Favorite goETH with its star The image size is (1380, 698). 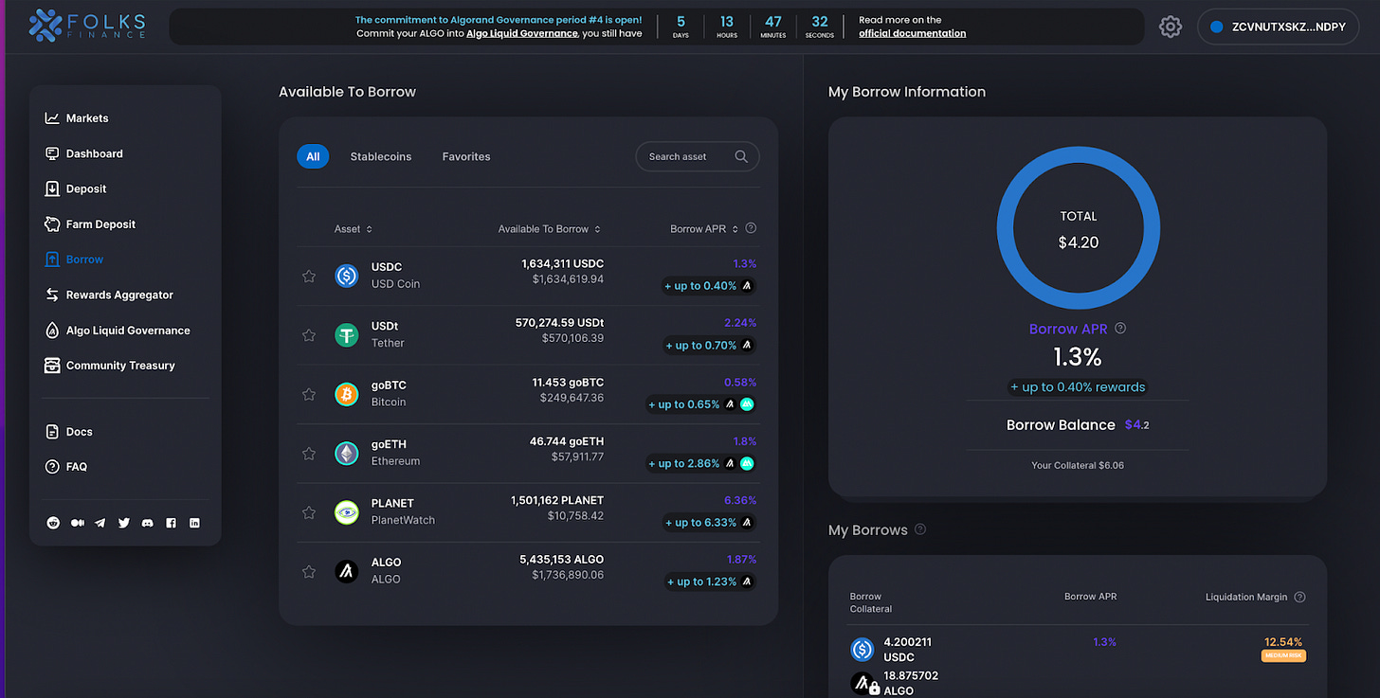[x=308, y=453]
